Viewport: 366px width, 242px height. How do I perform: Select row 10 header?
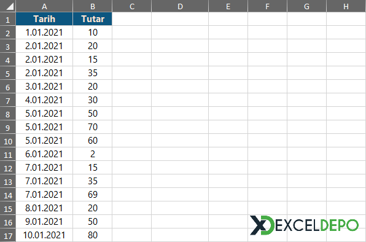[x=8, y=141]
